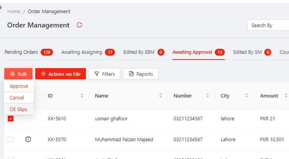Viewport: 289px width, 159px height.
Task: Sort the Number column with its arrows
Action: (x=208, y=96)
